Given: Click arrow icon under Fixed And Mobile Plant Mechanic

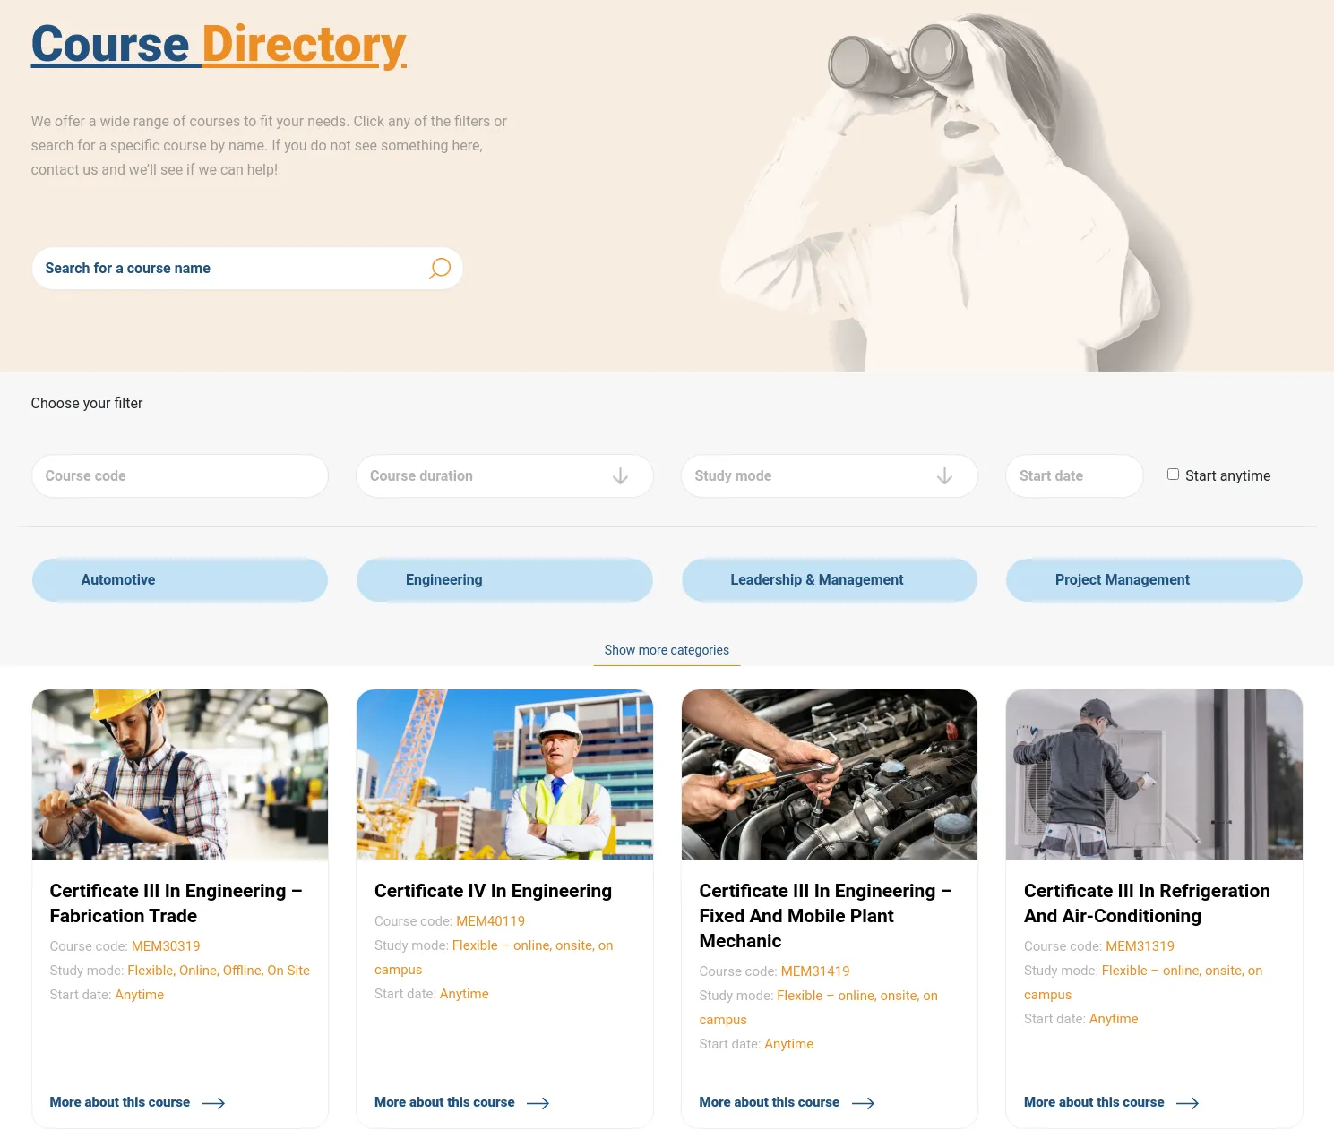Looking at the screenshot, I should pyautogui.click(x=863, y=1103).
